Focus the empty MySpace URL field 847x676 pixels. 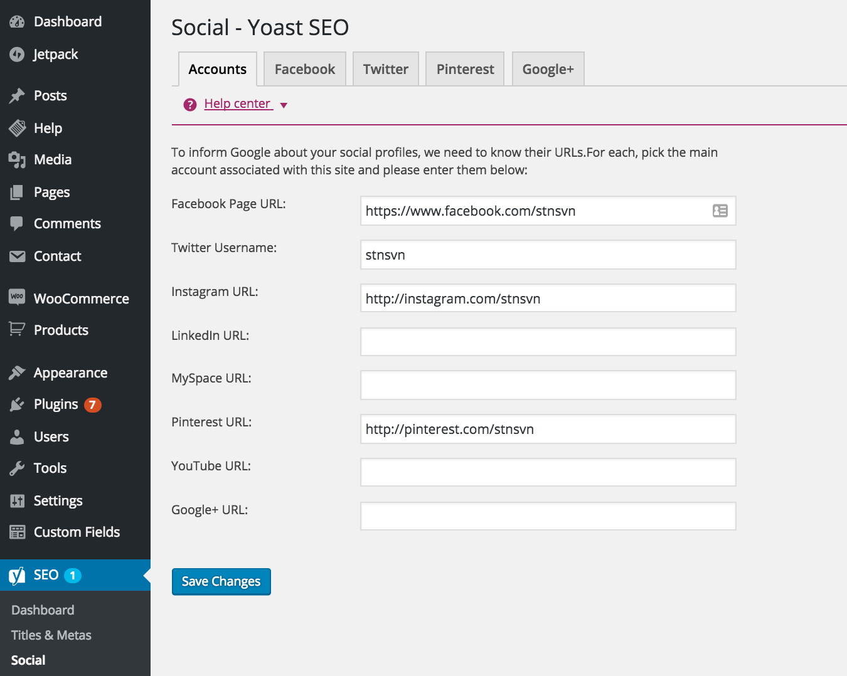548,385
